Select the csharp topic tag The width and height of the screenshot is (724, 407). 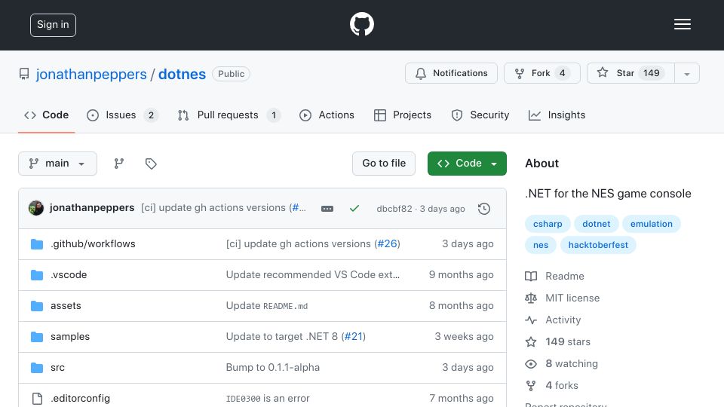coord(548,224)
